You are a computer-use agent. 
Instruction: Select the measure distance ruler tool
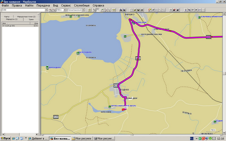click(x=114, y=10)
